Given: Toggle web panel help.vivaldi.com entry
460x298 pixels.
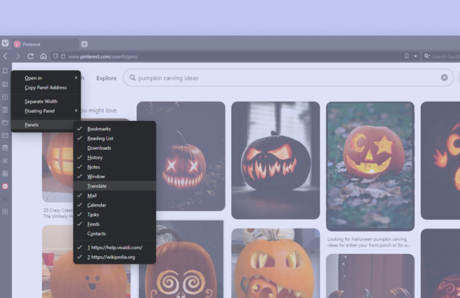Looking at the screenshot, I should [115, 248].
